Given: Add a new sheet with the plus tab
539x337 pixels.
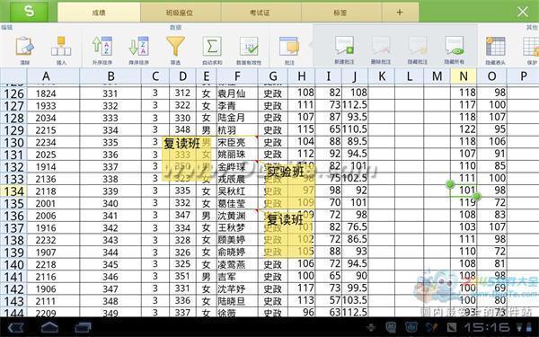Looking at the screenshot, I should point(400,13).
